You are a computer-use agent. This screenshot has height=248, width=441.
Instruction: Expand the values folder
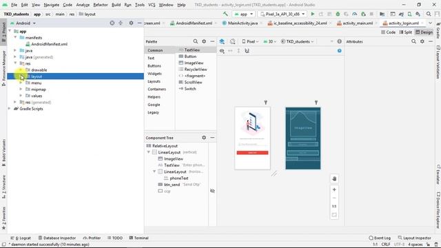[21, 96]
